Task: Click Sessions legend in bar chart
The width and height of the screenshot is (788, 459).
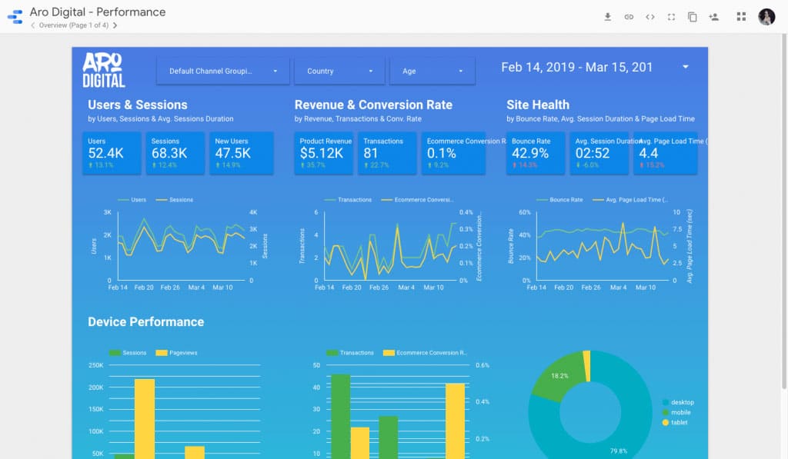Action: pos(128,353)
